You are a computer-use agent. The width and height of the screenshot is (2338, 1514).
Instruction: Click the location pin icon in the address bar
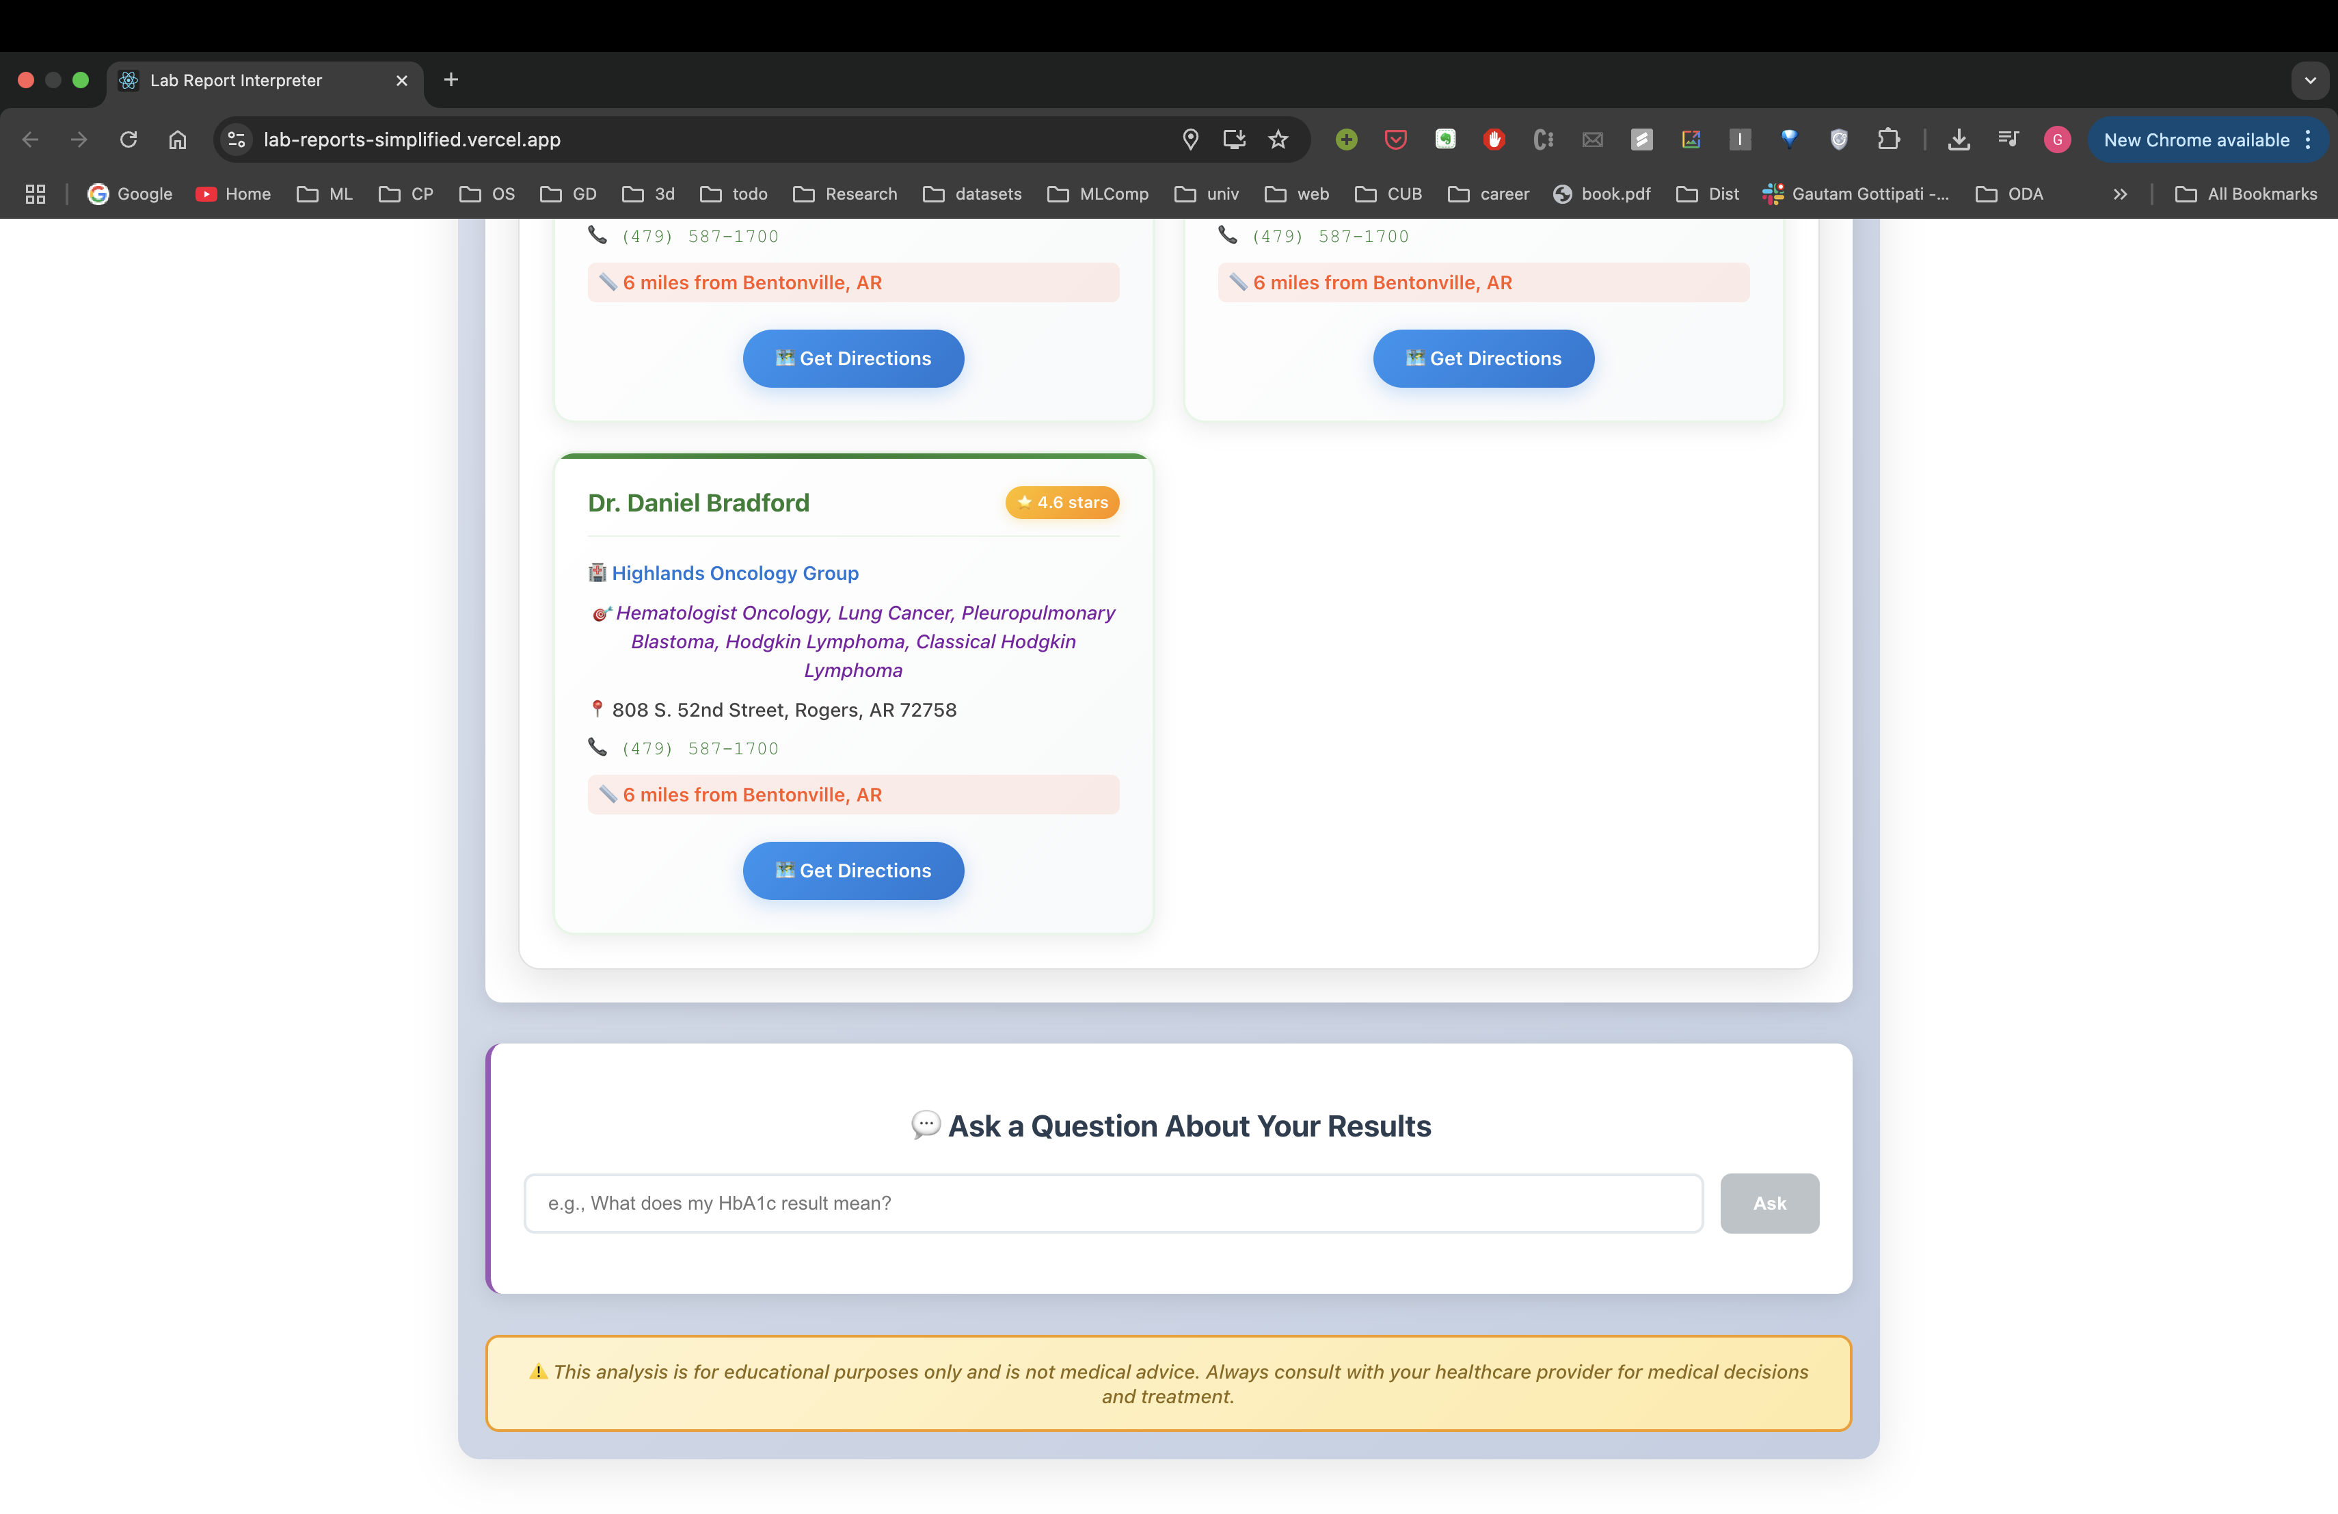pyautogui.click(x=1191, y=140)
